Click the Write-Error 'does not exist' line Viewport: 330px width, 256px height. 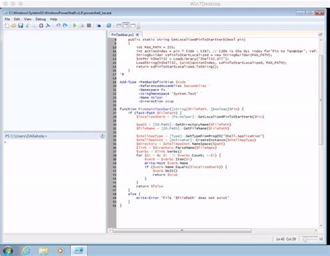(182, 198)
